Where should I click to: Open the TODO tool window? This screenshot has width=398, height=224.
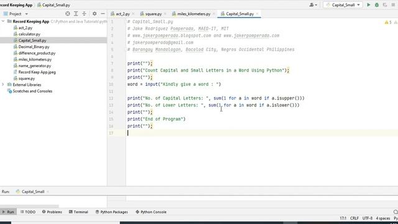(x=28, y=212)
